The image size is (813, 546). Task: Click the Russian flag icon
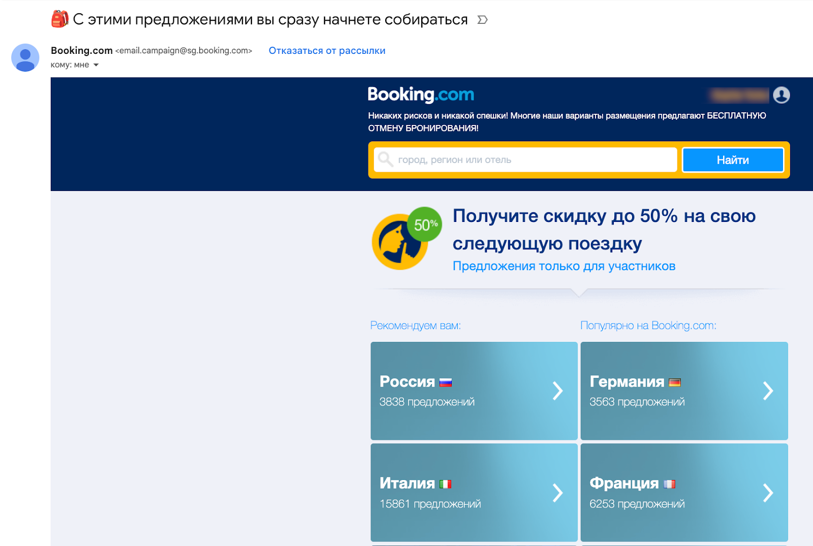point(446,382)
